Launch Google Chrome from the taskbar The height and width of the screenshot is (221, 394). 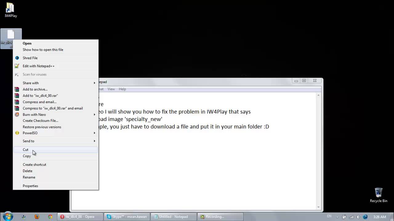[x=50, y=216]
